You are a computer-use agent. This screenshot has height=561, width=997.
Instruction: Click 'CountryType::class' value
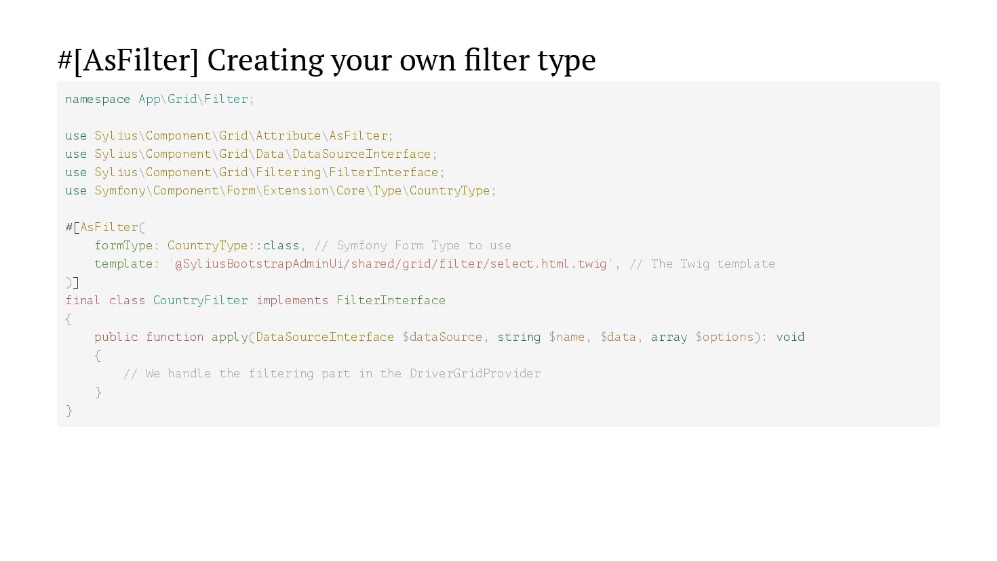coord(233,245)
